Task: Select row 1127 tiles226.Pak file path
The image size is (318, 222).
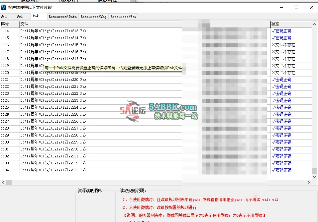Action: click(x=53, y=121)
